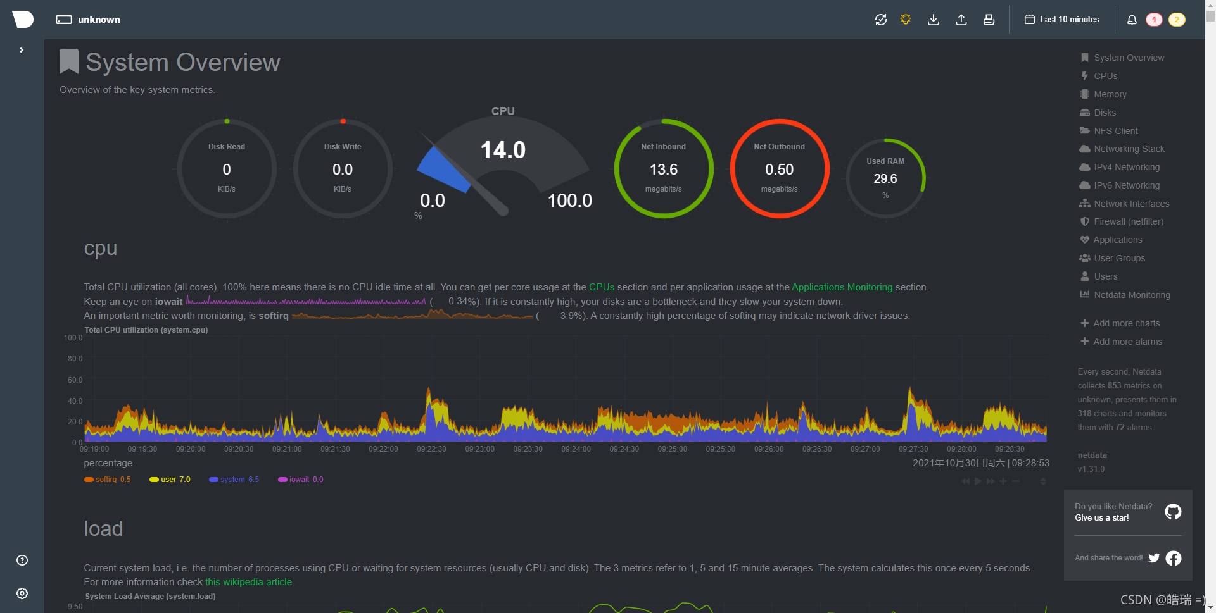Click the CPU chart zoom out minus
1216x613 pixels.
tap(1016, 481)
